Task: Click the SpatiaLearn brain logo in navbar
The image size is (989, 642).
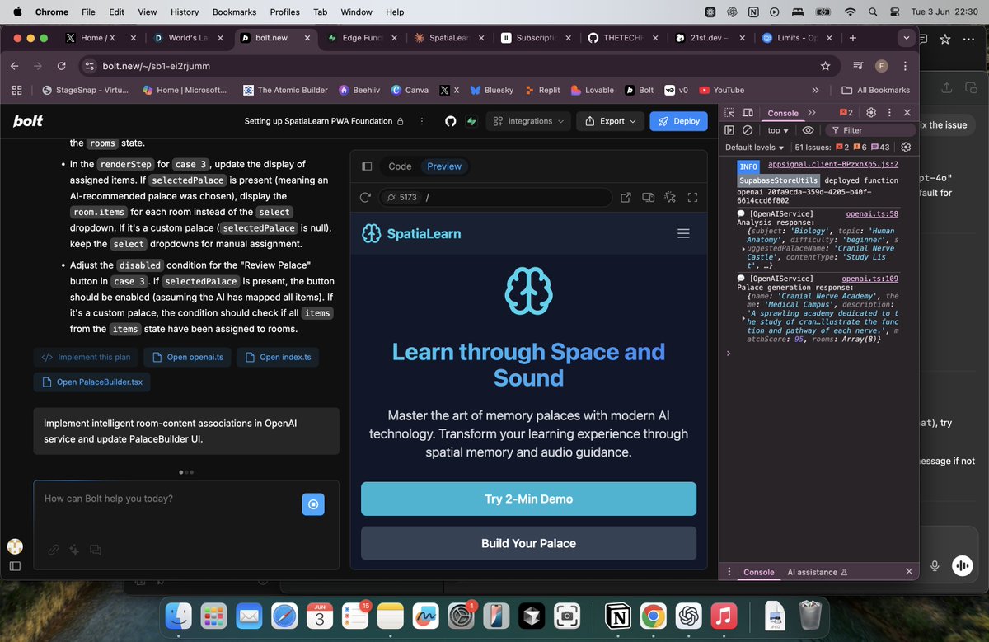Action: coord(371,234)
